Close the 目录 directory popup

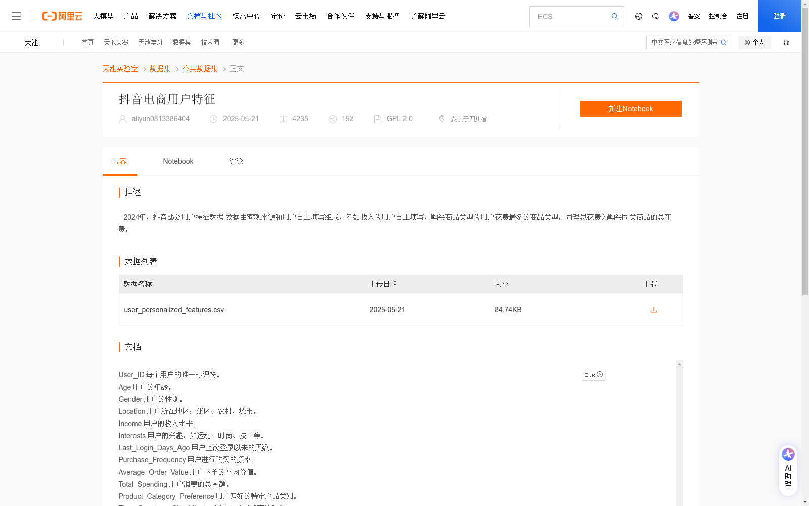coord(600,374)
